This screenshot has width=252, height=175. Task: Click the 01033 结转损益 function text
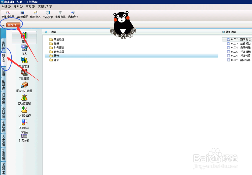point(241,43)
